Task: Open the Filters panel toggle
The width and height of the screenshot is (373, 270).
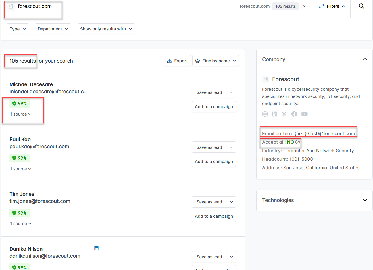Action: [x=332, y=6]
